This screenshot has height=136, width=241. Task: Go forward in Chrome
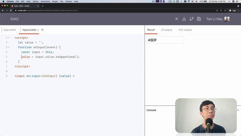click(x=7, y=11)
